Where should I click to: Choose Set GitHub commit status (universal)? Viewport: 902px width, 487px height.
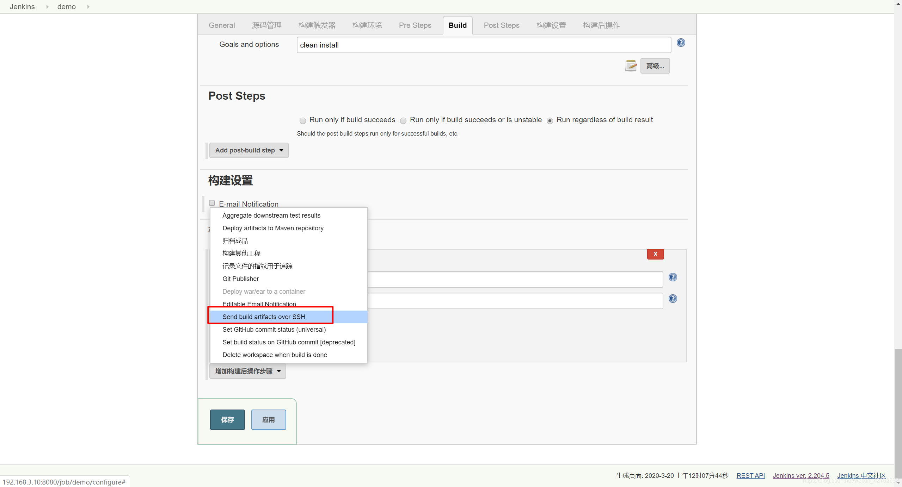click(x=289, y=330)
